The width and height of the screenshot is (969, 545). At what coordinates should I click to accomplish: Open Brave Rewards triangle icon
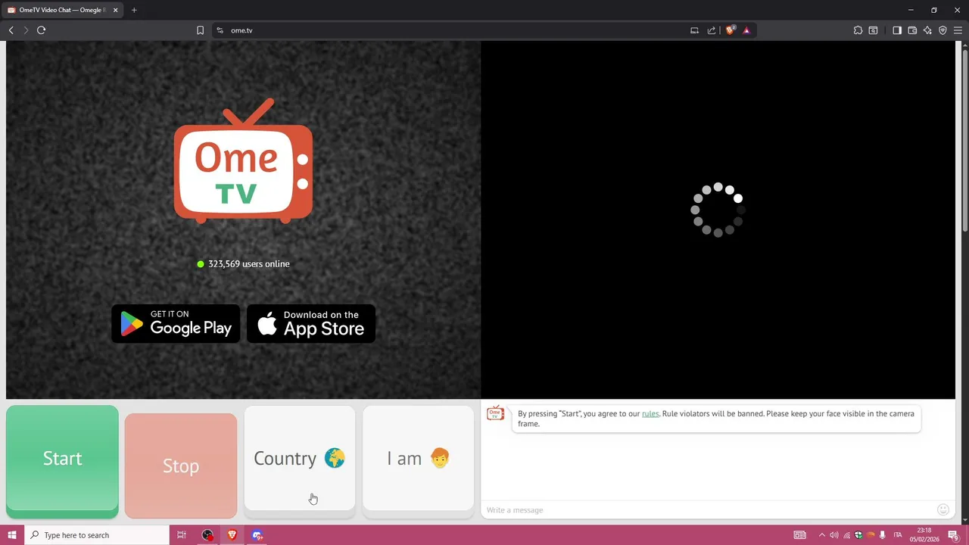click(x=746, y=30)
